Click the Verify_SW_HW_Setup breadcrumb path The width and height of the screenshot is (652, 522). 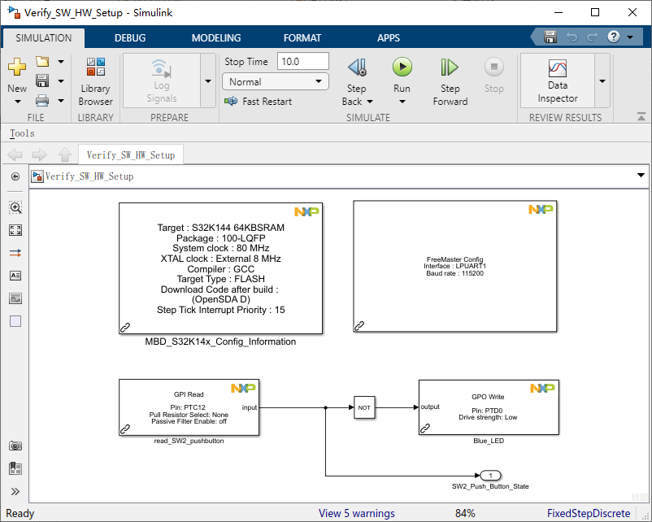coord(89,176)
